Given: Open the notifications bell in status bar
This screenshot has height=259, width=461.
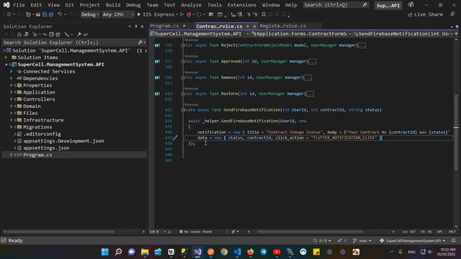Looking at the screenshot, I should (453, 240).
